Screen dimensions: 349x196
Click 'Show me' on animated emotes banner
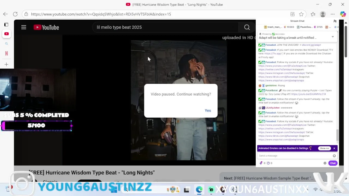pos(324,148)
